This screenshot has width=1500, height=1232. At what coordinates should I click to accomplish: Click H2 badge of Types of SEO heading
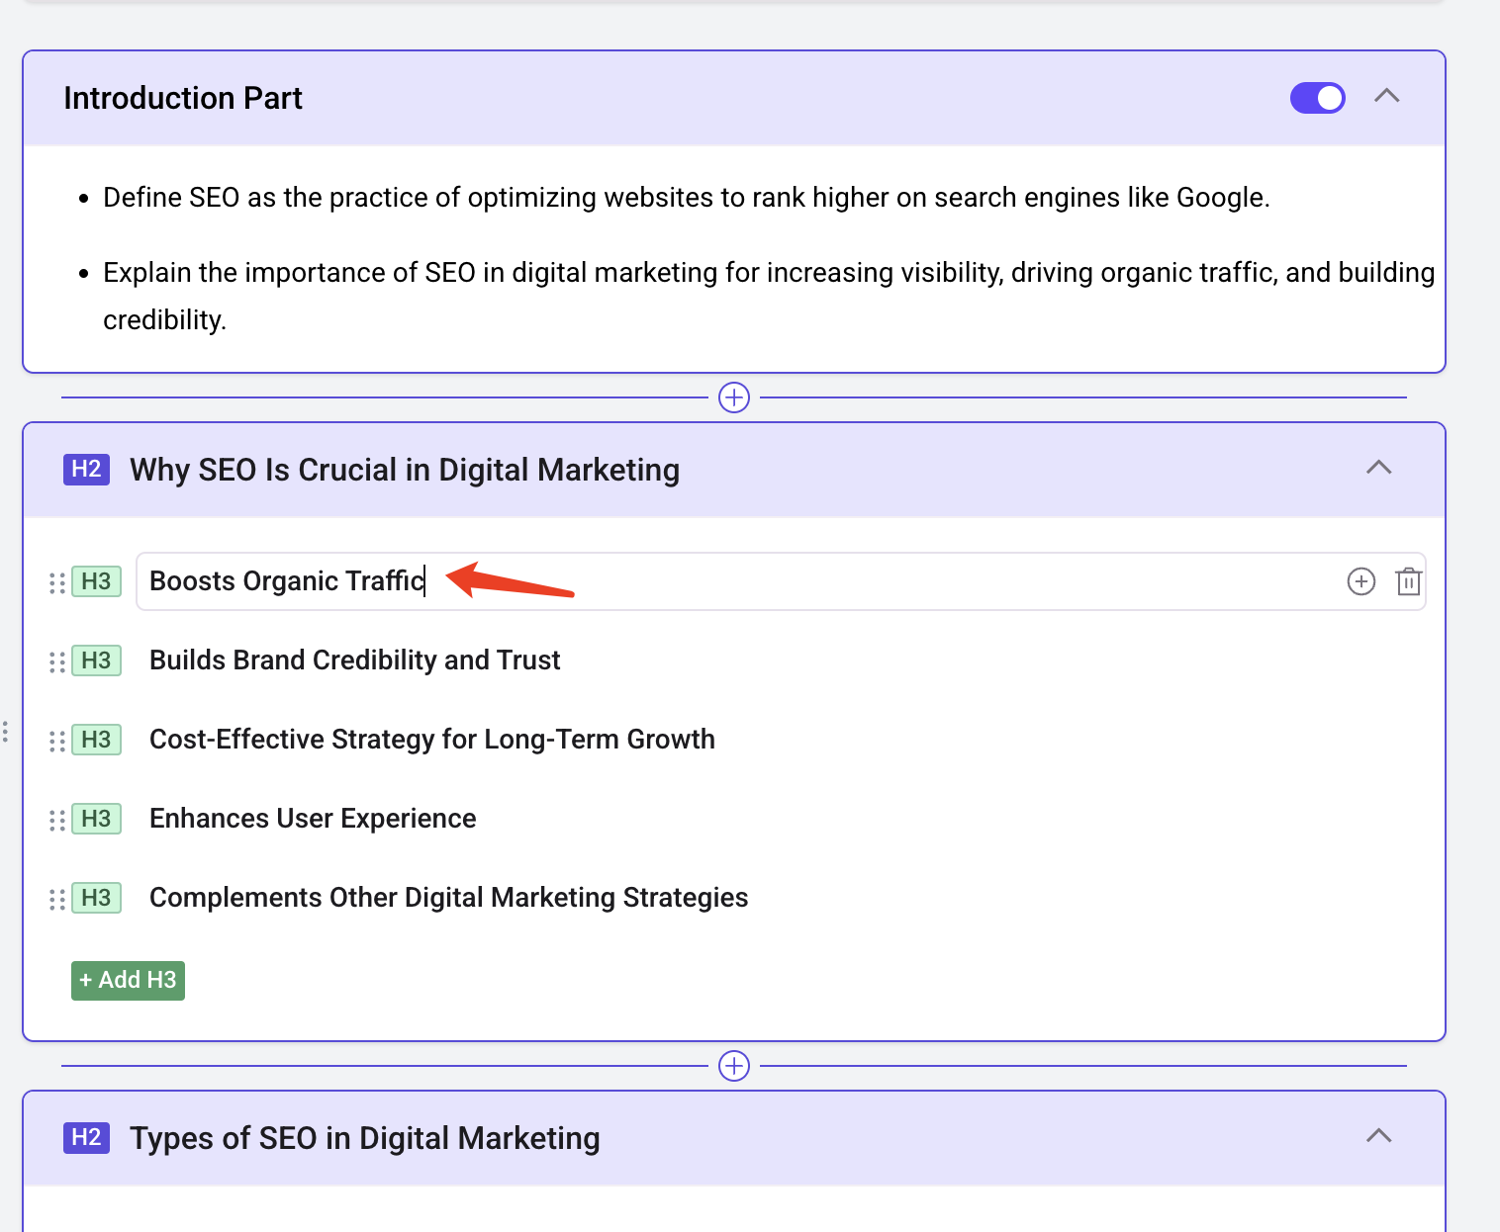[x=86, y=1137]
